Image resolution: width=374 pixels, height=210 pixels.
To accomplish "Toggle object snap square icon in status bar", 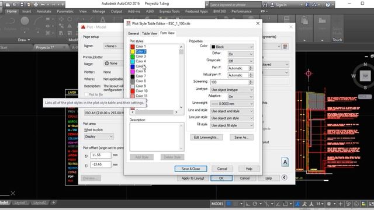I will [285, 204].
